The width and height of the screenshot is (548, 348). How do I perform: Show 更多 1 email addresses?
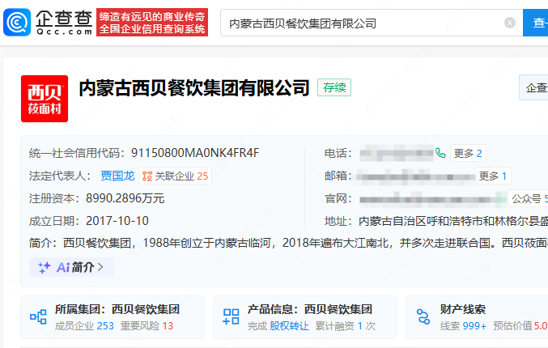[x=493, y=176]
